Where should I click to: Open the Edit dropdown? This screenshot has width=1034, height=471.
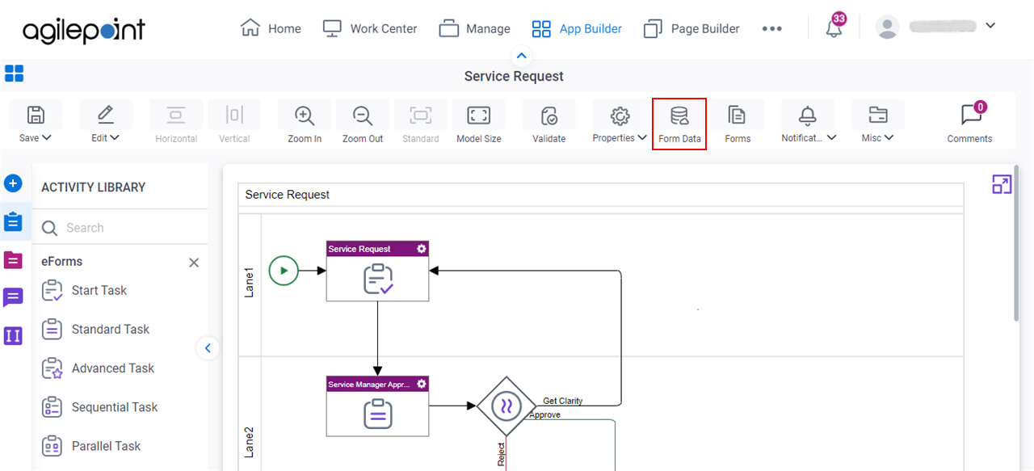[106, 123]
